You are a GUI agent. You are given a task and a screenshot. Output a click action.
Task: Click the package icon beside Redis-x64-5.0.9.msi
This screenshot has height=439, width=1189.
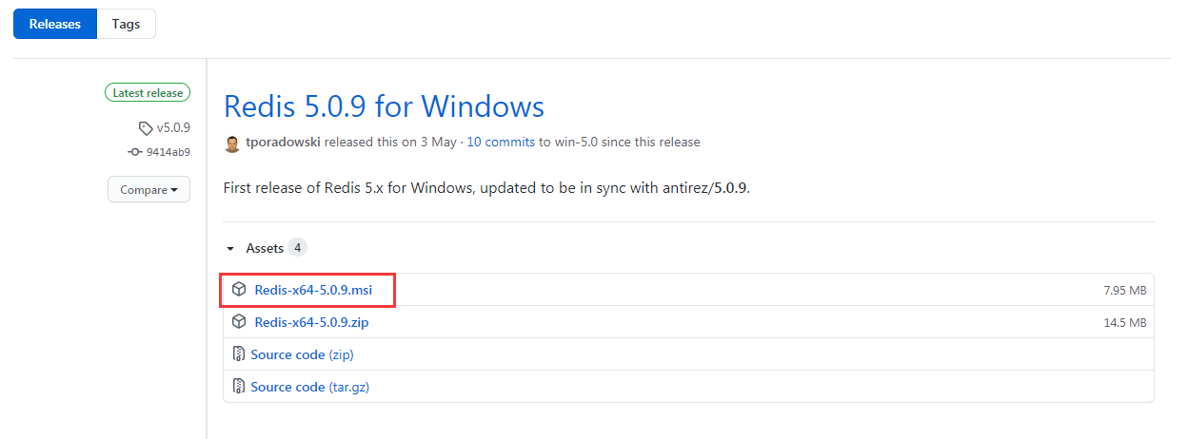239,289
